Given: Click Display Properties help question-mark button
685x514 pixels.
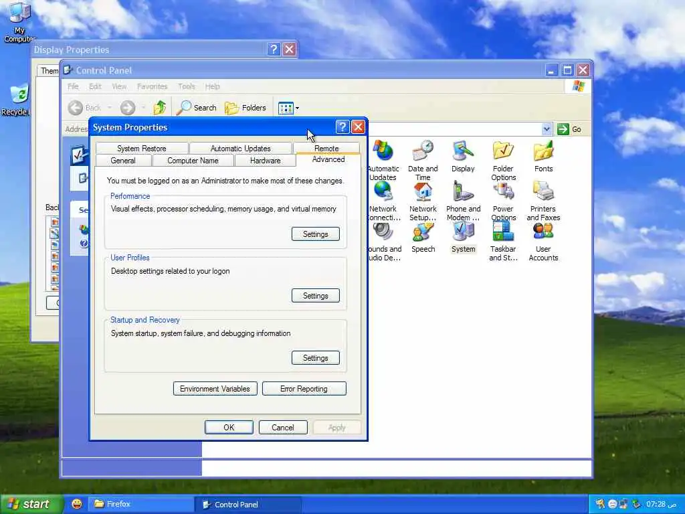Looking at the screenshot, I should 274,49.
